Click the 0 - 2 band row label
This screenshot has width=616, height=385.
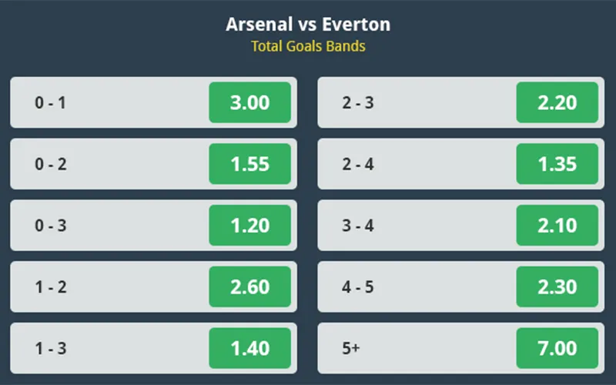point(51,164)
